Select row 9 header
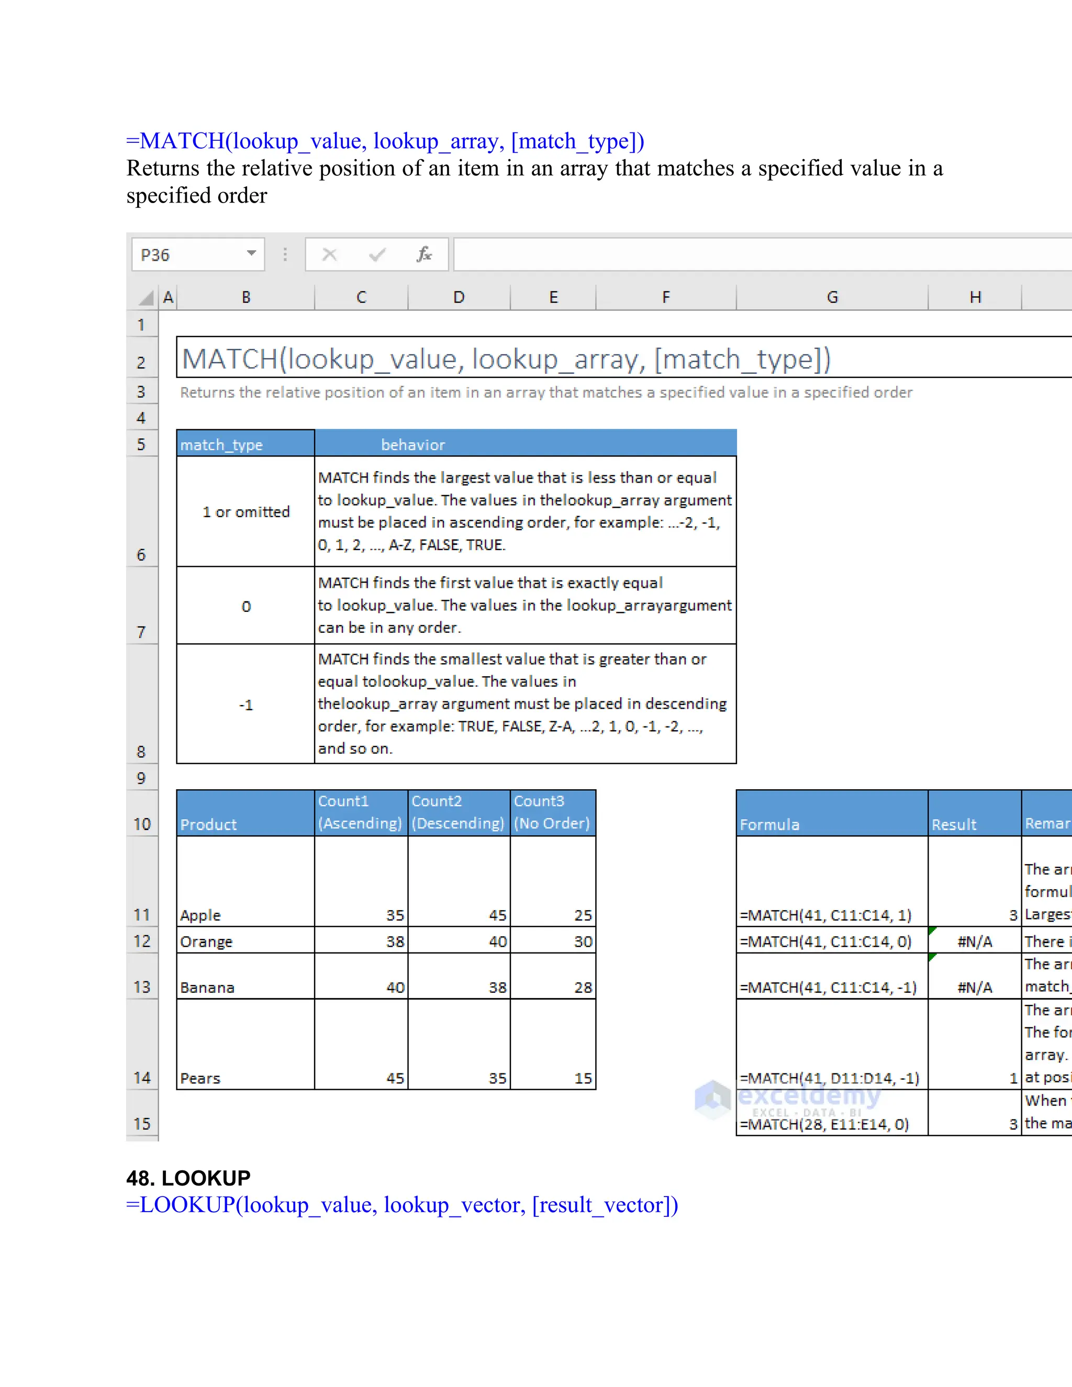This screenshot has height=1387, width=1072. (142, 777)
